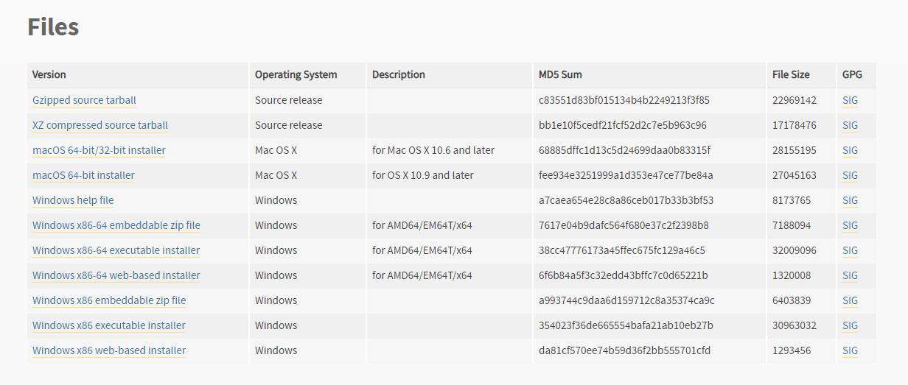Open SIG for Windows x86 embeddable zip
The width and height of the screenshot is (908, 385).
850,300
